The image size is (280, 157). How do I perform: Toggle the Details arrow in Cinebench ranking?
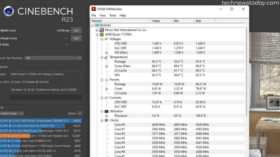80,113
